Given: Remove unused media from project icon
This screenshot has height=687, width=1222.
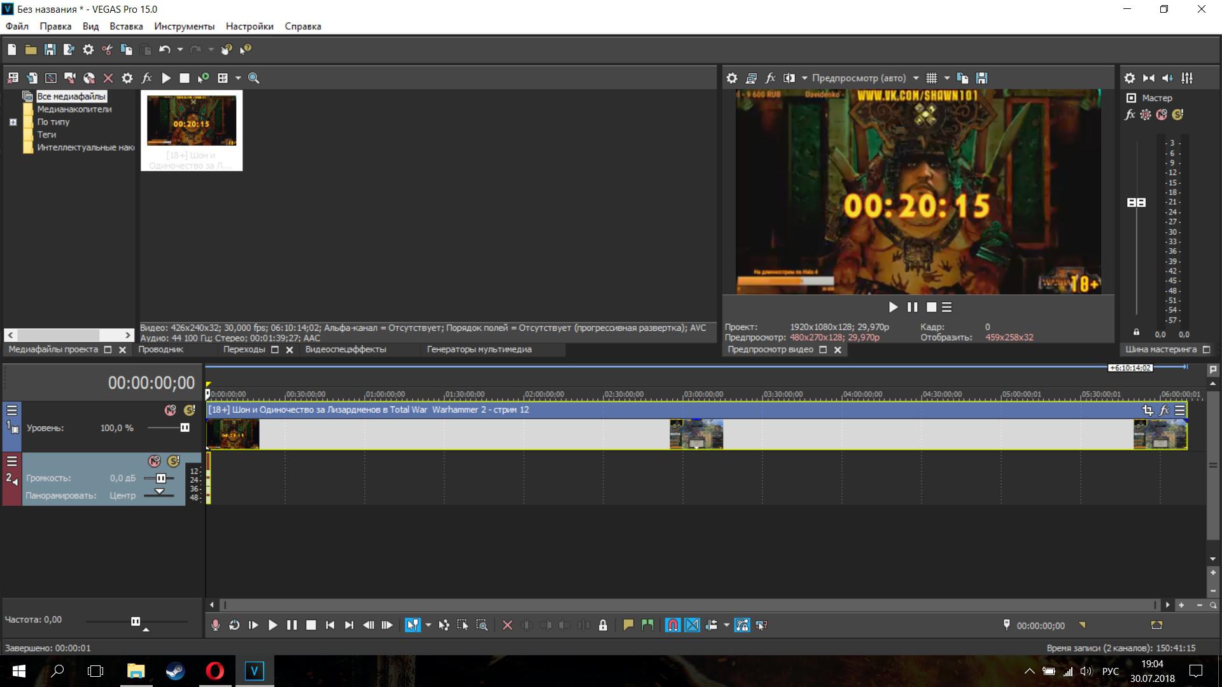Looking at the screenshot, I should pos(13,78).
